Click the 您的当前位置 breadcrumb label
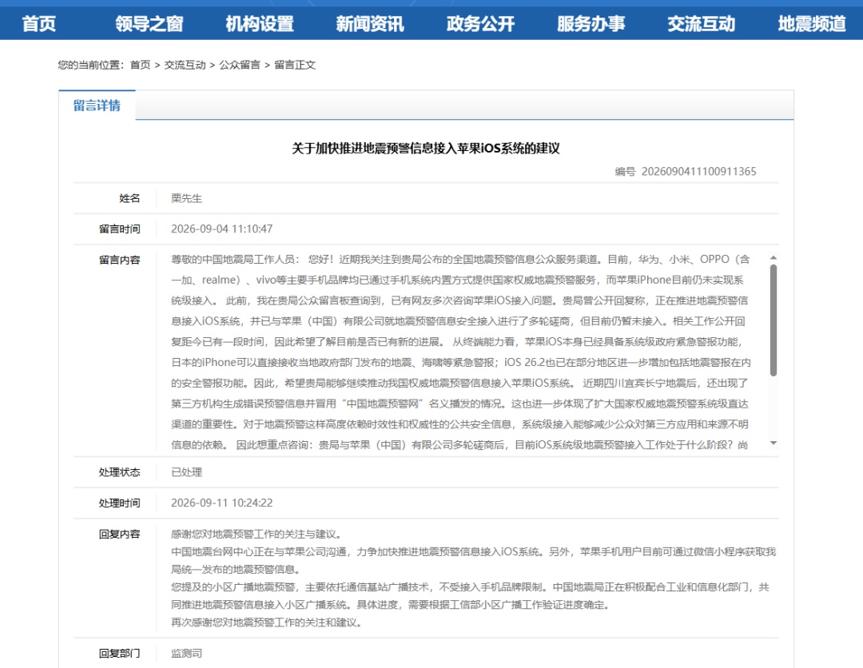This screenshot has width=863, height=668. [x=91, y=65]
